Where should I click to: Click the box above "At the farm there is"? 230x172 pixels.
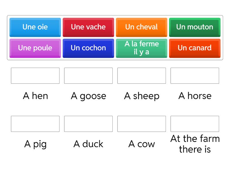tap(195, 124)
